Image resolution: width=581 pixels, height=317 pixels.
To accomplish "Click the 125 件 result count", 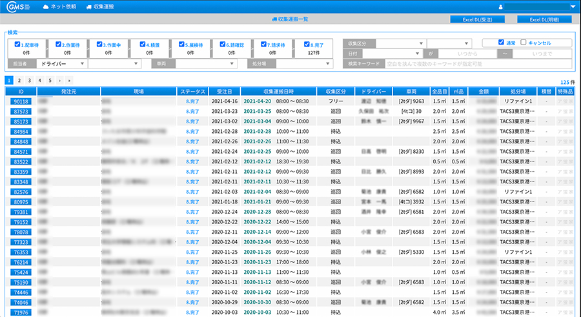I will [567, 82].
